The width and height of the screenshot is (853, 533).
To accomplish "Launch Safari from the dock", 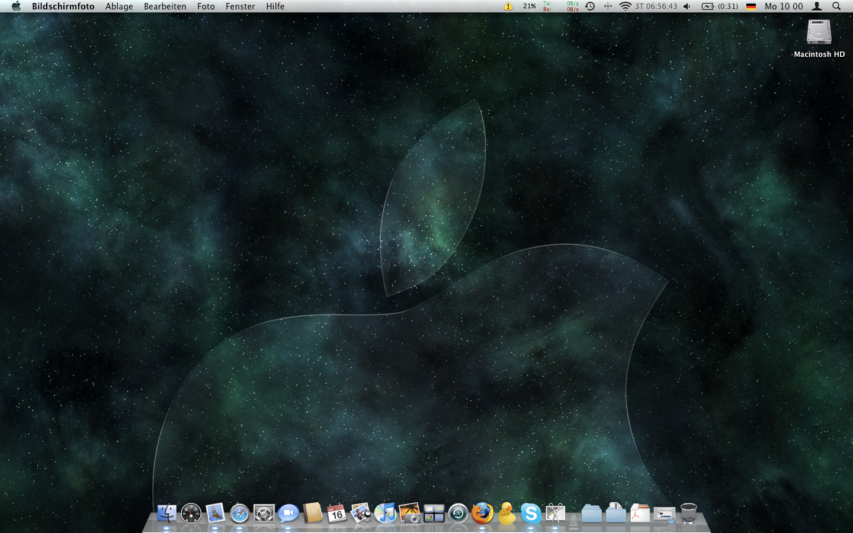I will click(x=239, y=513).
